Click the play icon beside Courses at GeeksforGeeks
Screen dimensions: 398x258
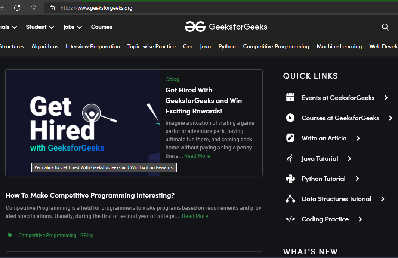point(290,118)
